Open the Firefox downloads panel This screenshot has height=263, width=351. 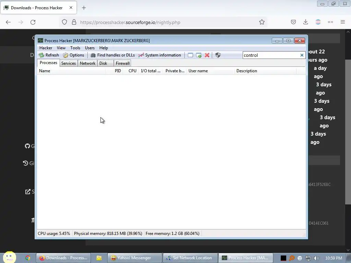305,22
